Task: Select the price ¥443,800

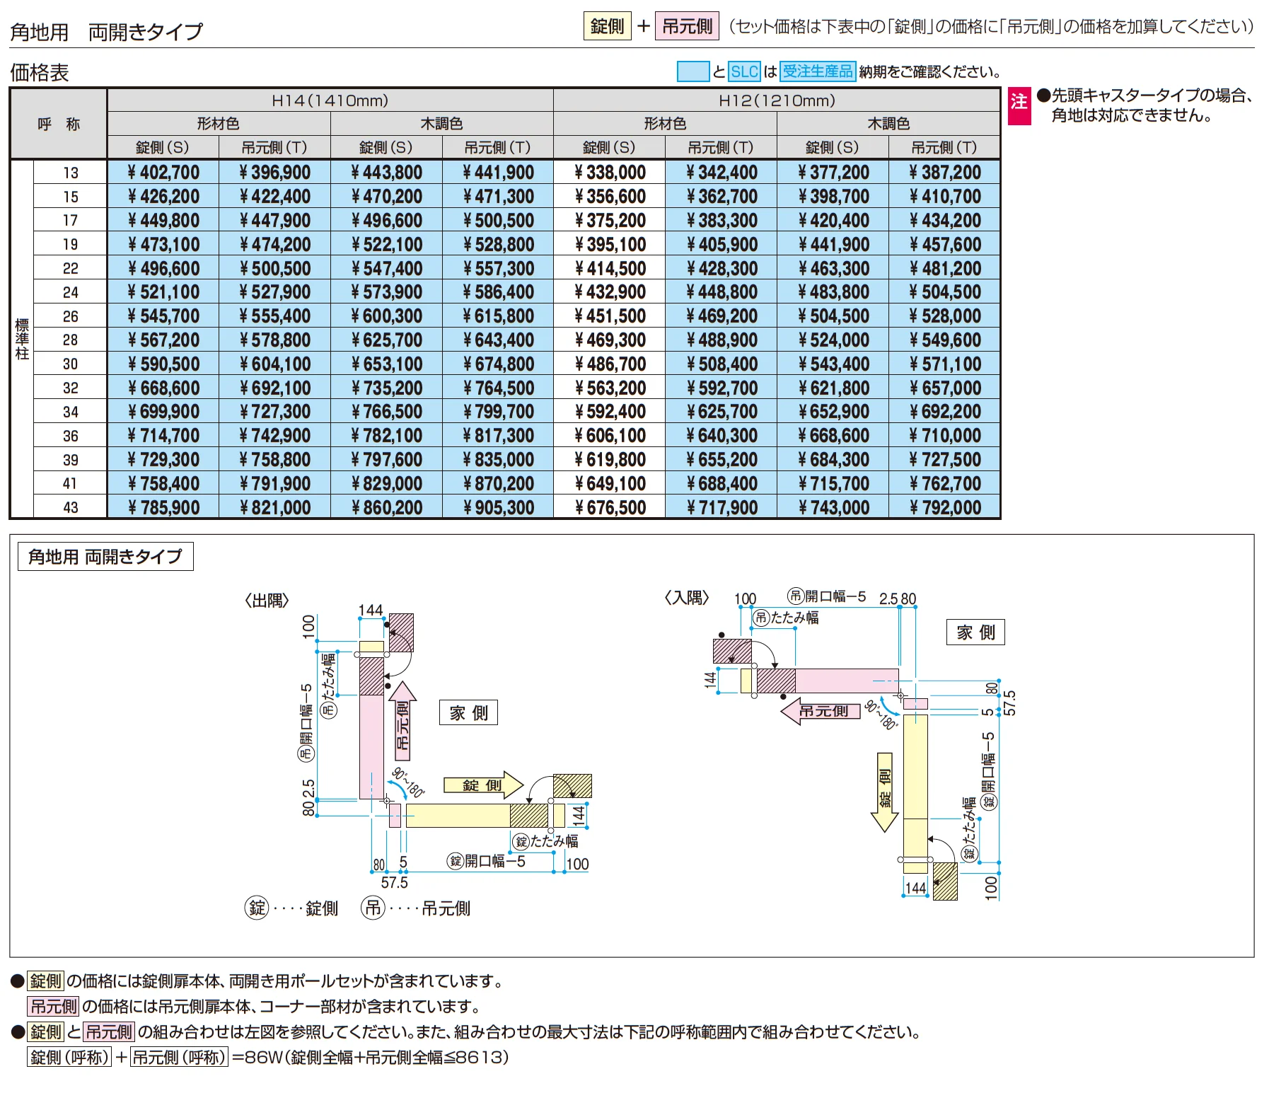Action: pyautogui.click(x=387, y=173)
